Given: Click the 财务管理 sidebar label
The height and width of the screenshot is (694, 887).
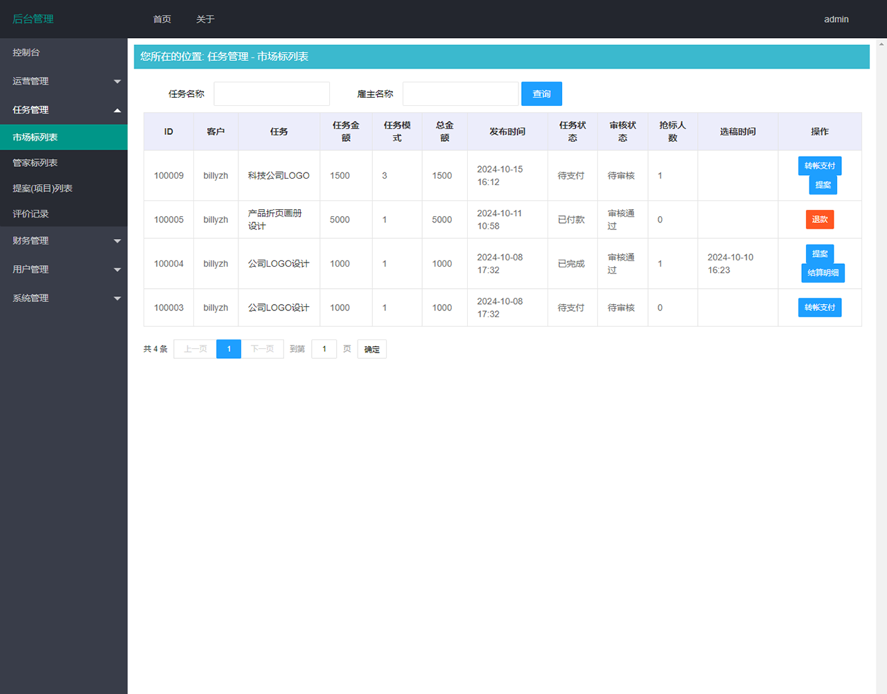Looking at the screenshot, I should click(30, 241).
